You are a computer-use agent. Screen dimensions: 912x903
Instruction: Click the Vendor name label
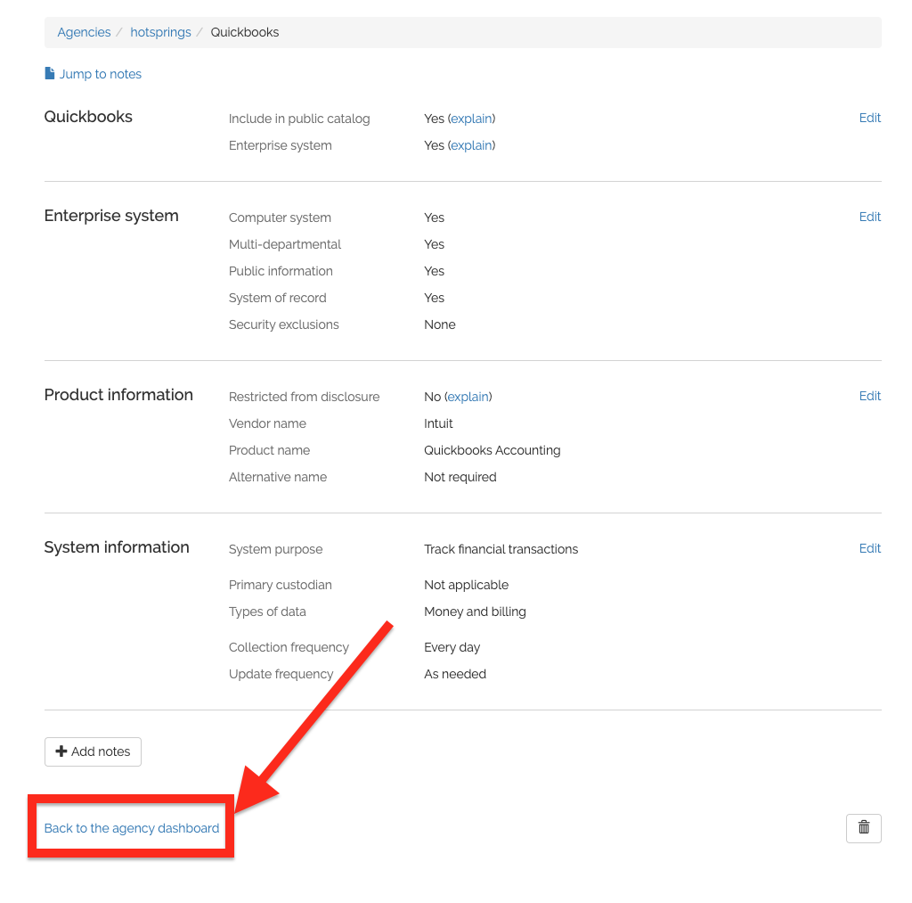coord(267,423)
